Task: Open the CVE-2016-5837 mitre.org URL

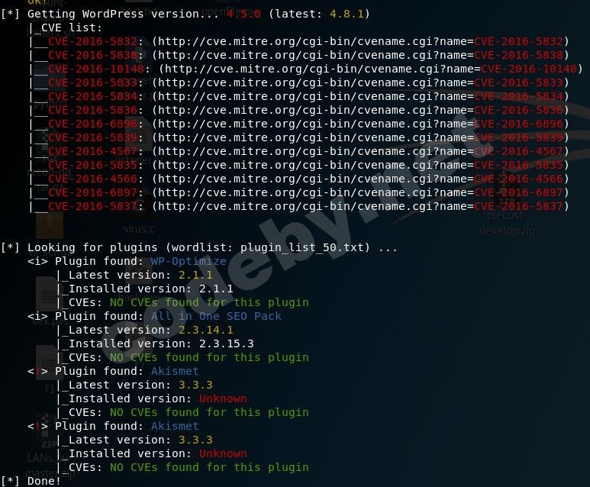Action: click(x=360, y=206)
